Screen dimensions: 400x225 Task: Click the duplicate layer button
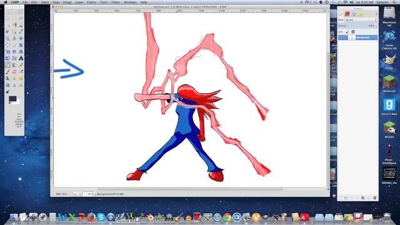pyautogui.click(x=362, y=197)
